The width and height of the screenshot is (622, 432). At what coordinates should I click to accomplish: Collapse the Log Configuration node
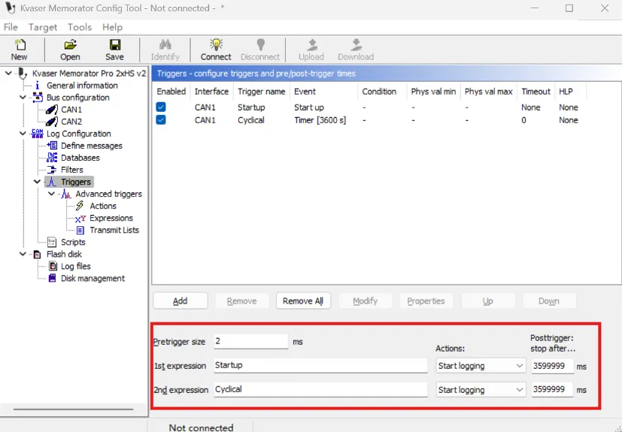pos(23,134)
